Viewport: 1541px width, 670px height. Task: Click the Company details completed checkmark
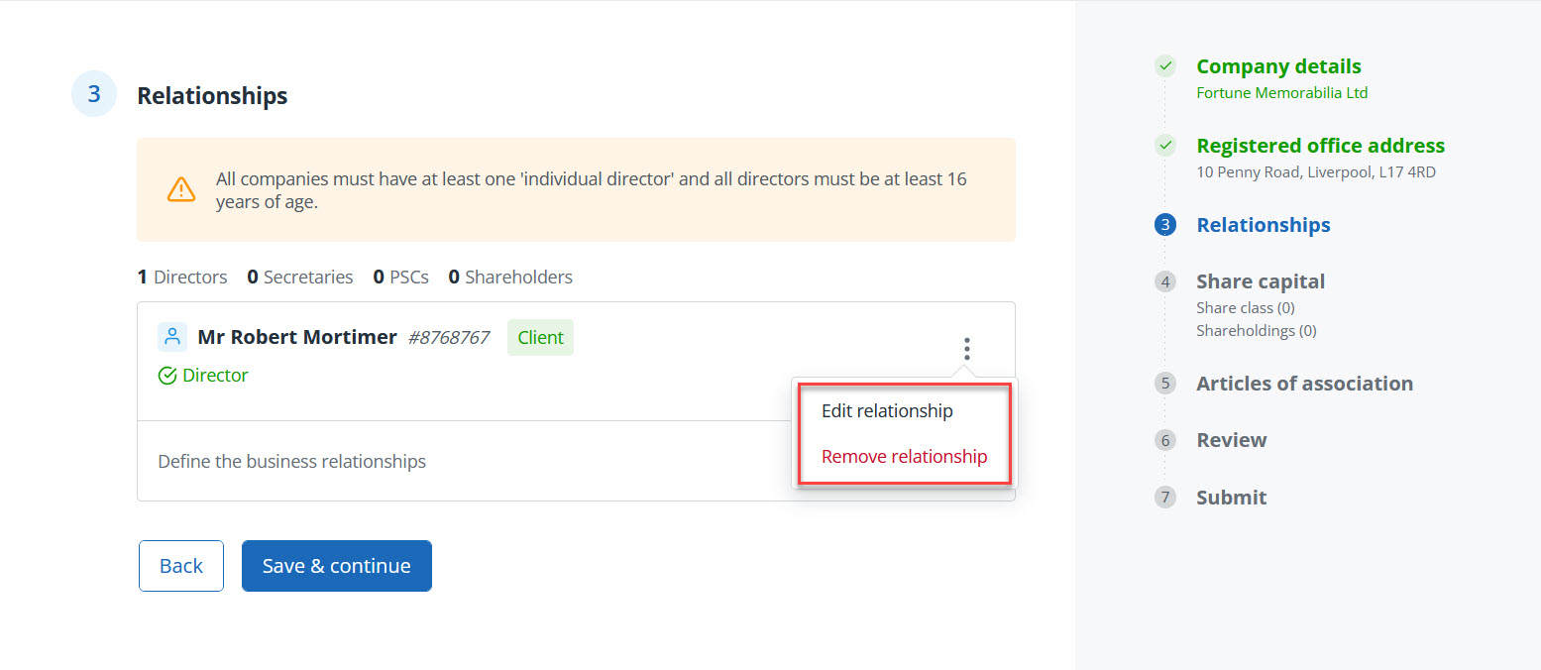pyautogui.click(x=1165, y=66)
